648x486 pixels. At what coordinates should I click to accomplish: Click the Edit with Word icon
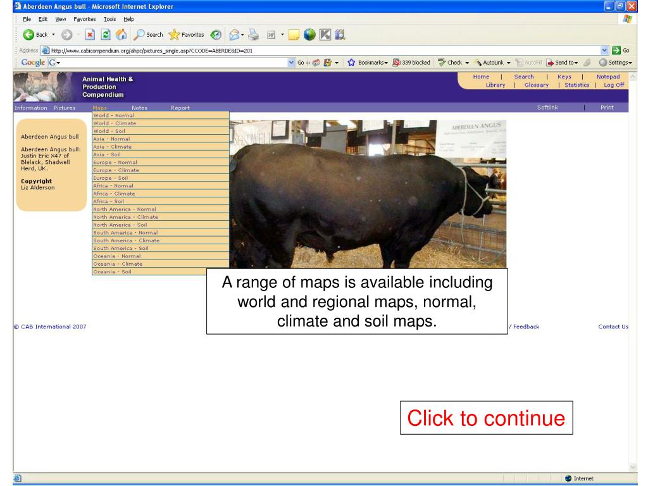pos(271,35)
